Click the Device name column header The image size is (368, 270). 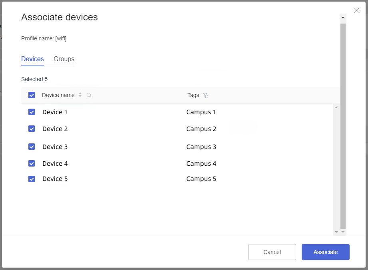click(58, 95)
